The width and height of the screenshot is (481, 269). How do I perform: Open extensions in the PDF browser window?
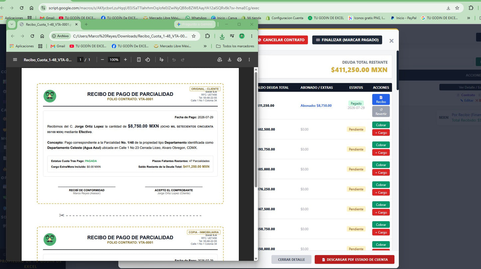click(207, 36)
